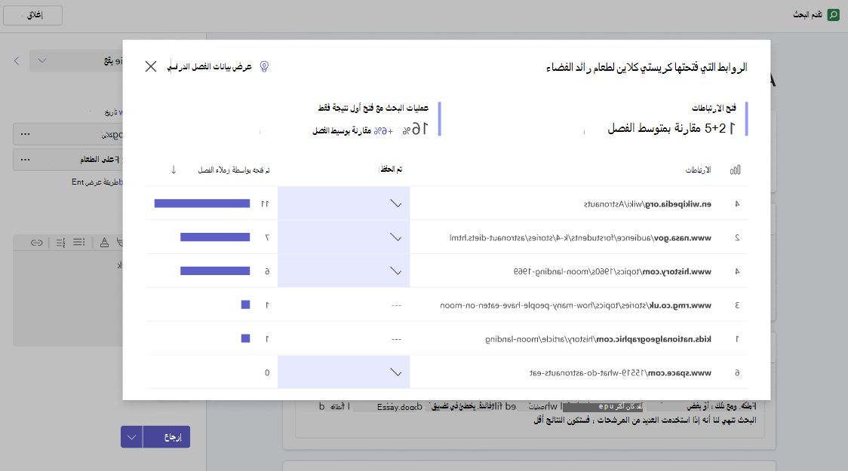
Task: Expand the www.history.com row chevron
Action: (396, 272)
